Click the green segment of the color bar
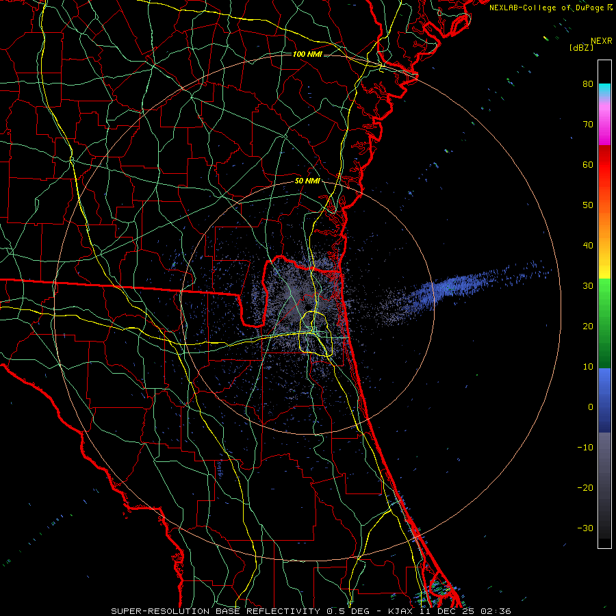This screenshot has width=616, height=616. point(604,323)
